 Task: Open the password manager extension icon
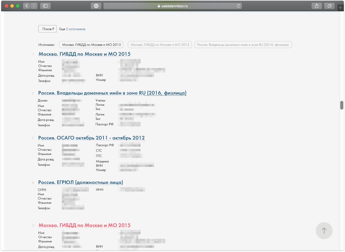click(x=96, y=6)
